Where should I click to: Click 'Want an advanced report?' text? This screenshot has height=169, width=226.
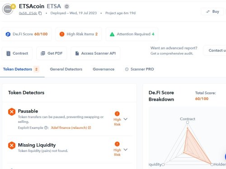174,48
